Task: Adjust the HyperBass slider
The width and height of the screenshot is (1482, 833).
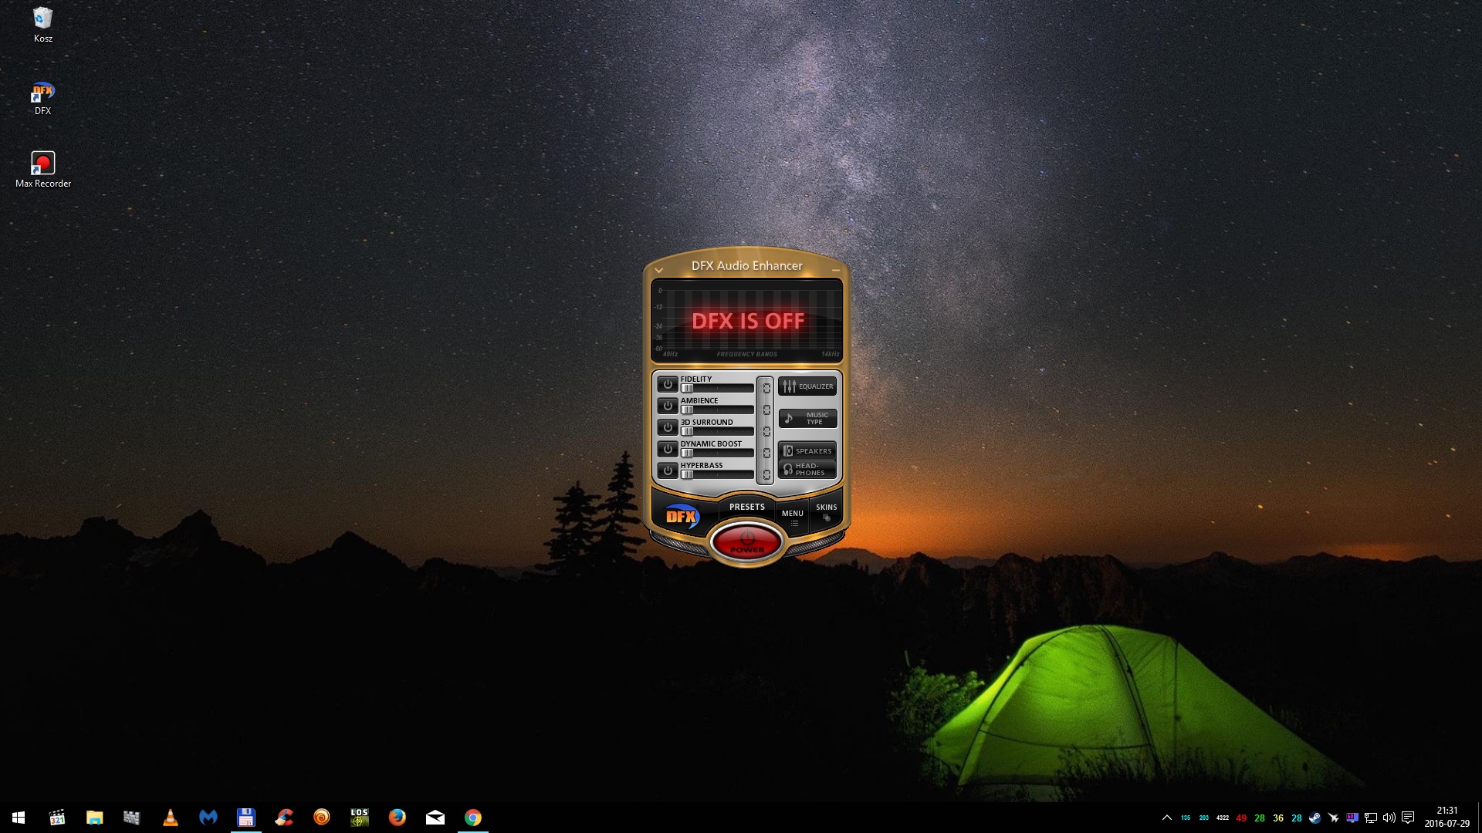Action: [717, 474]
